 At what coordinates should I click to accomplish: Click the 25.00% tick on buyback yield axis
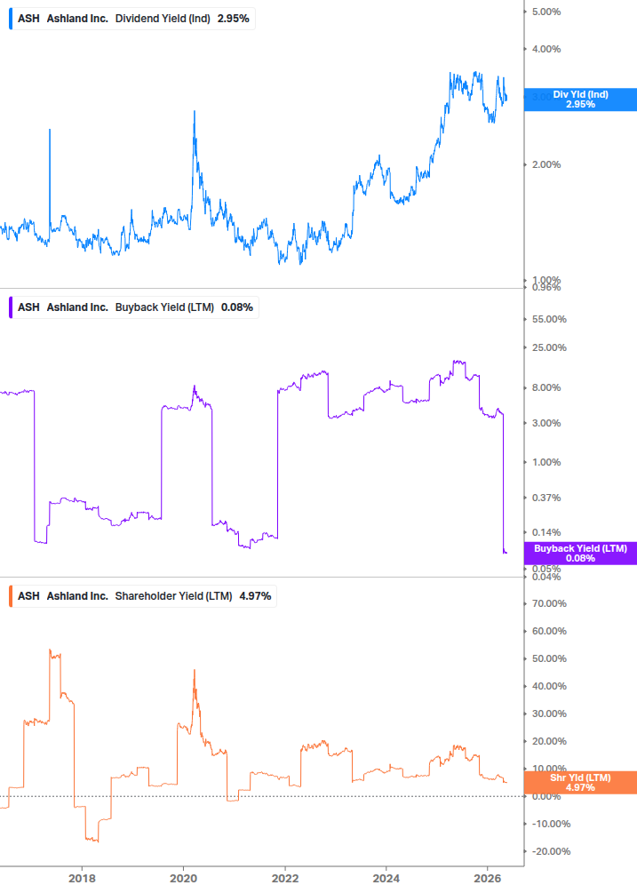(x=549, y=348)
